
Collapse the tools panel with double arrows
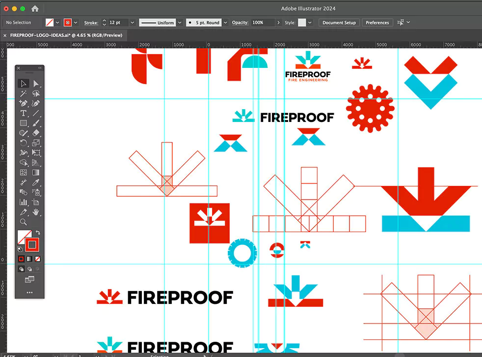pyautogui.click(x=40, y=68)
